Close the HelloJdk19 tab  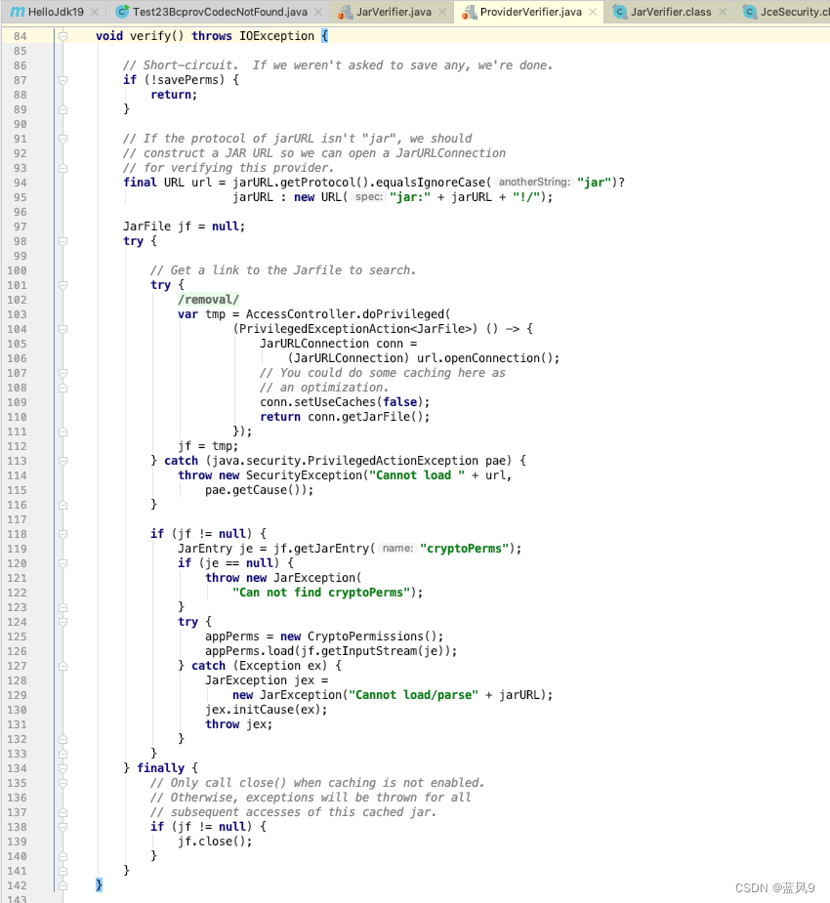tap(95, 12)
